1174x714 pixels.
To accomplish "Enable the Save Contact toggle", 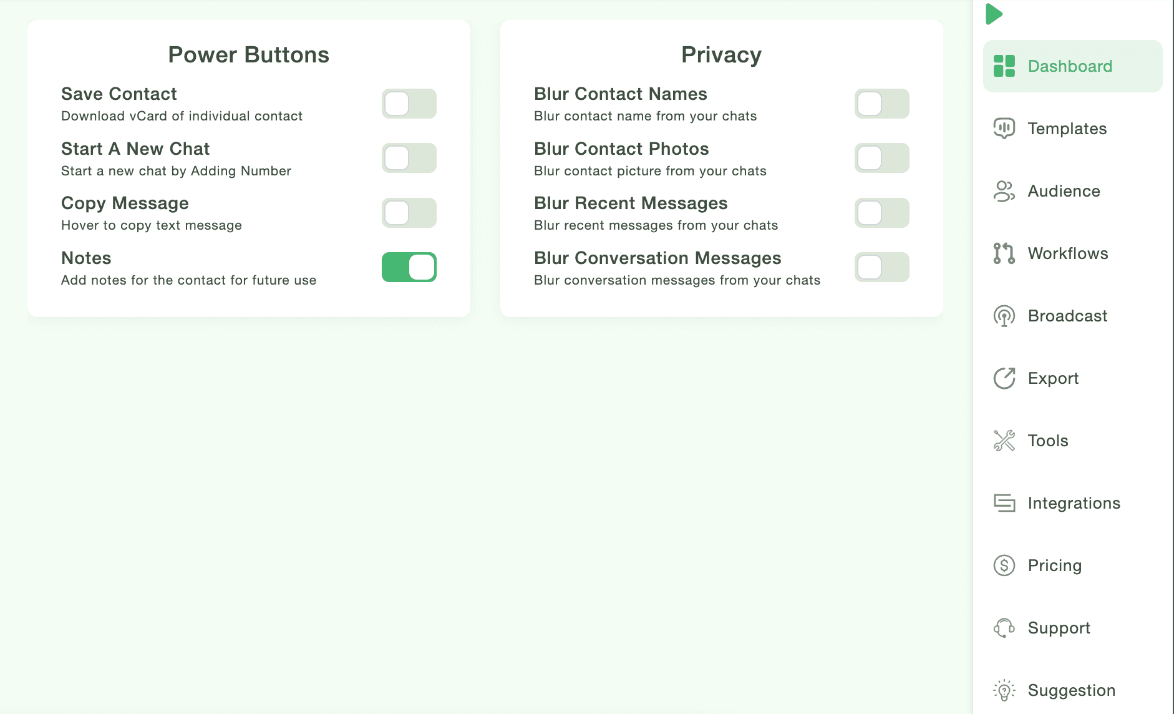I will [409, 104].
